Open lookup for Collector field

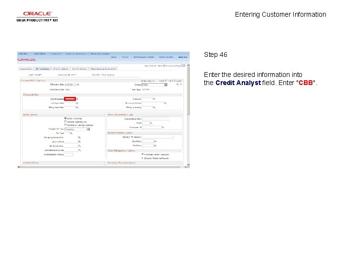pos(154,99)
